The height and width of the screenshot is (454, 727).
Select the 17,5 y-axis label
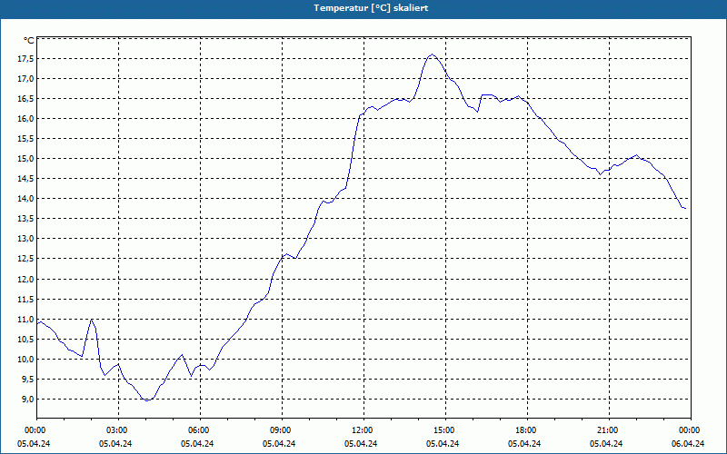click(x=26, y=58)
